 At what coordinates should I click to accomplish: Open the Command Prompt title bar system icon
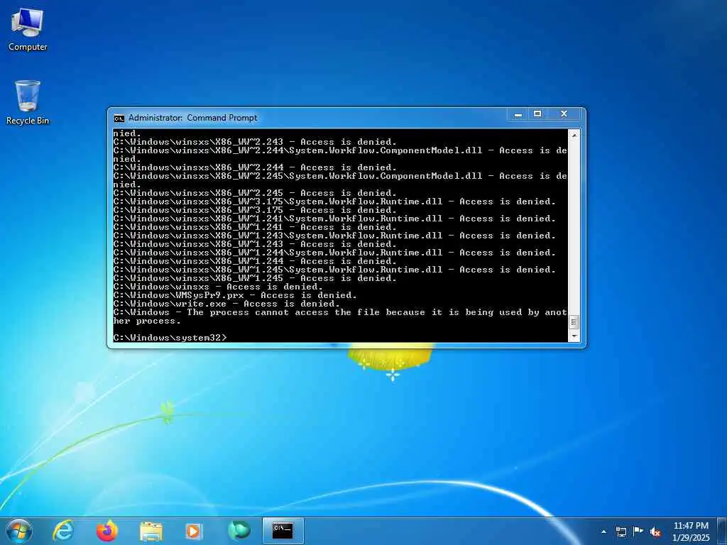119,119
